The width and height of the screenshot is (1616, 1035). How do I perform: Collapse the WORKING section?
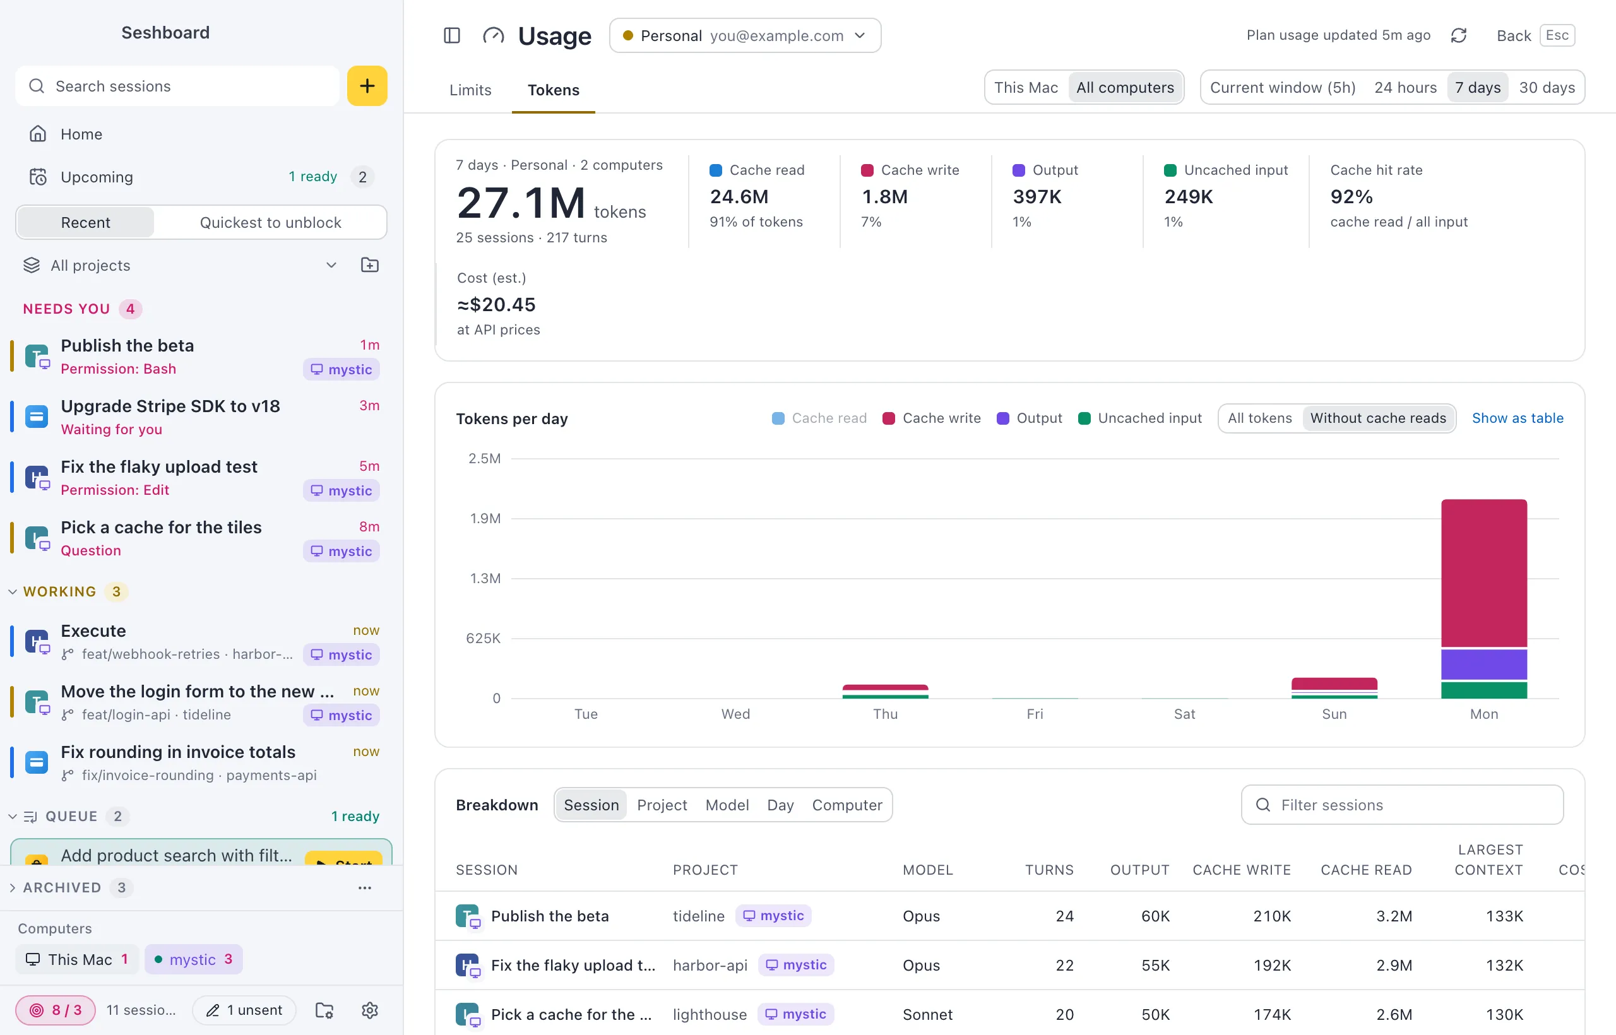13,591
